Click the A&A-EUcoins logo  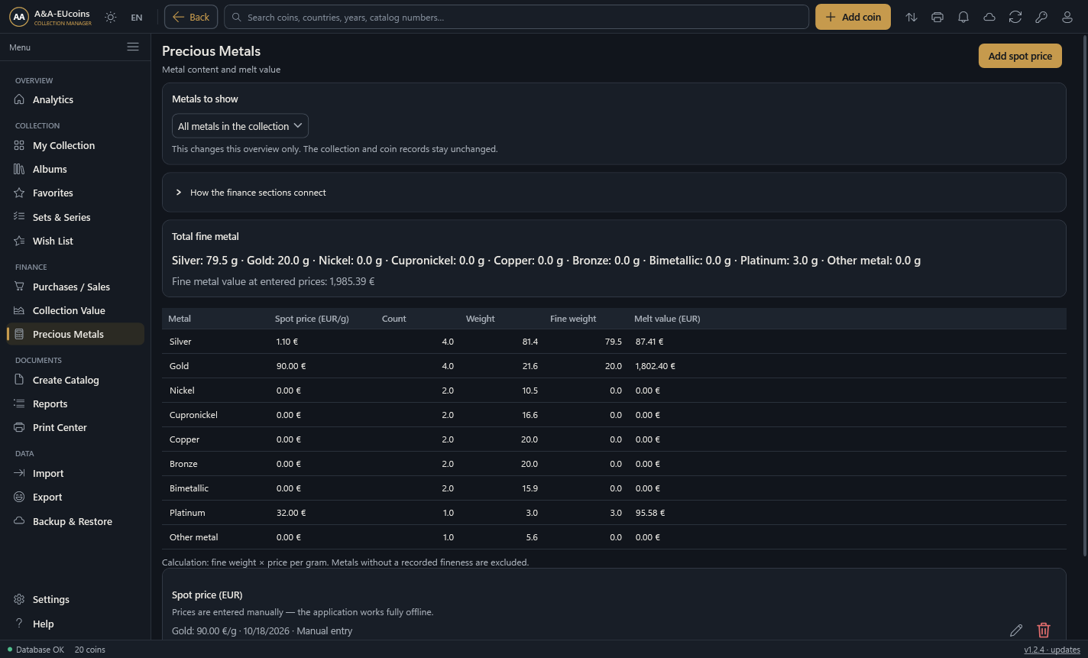click(x=50, y=18)
